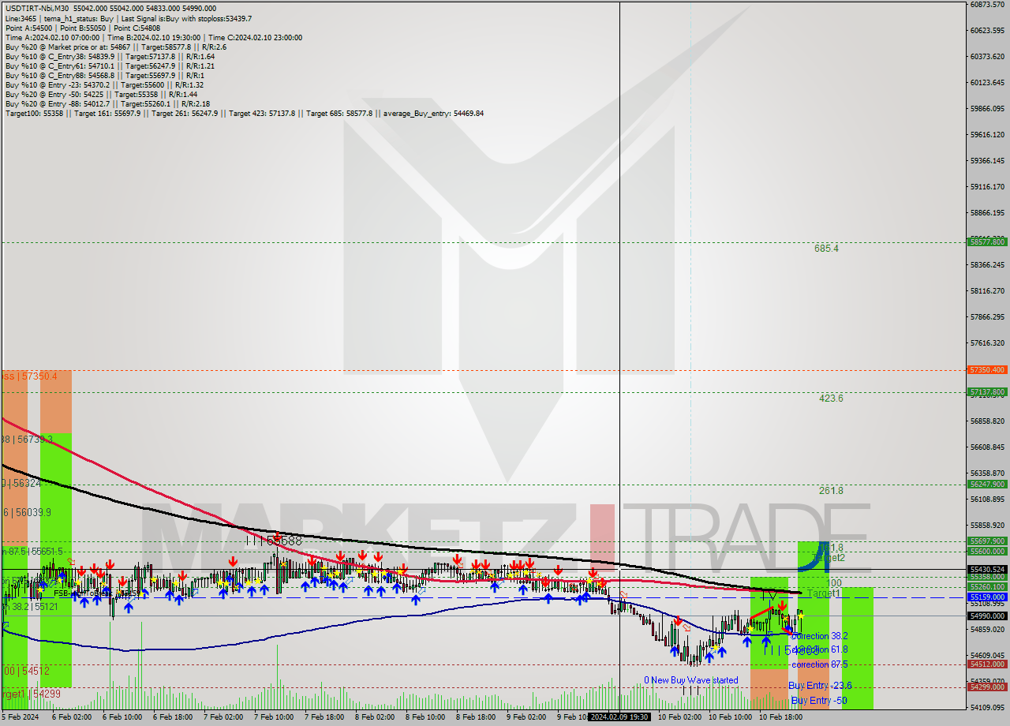Viewport: 1010px width, 726px height.
Task: Click the 54990.000 current price tag
Action: (x=986, y=616)
